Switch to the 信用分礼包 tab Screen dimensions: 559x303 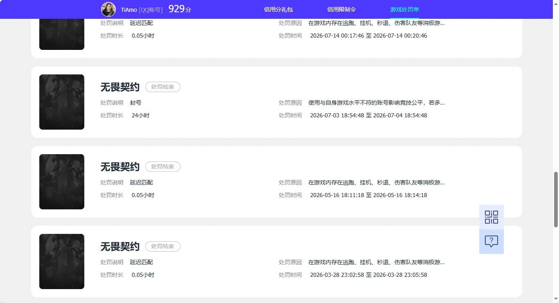coord(278,9)
